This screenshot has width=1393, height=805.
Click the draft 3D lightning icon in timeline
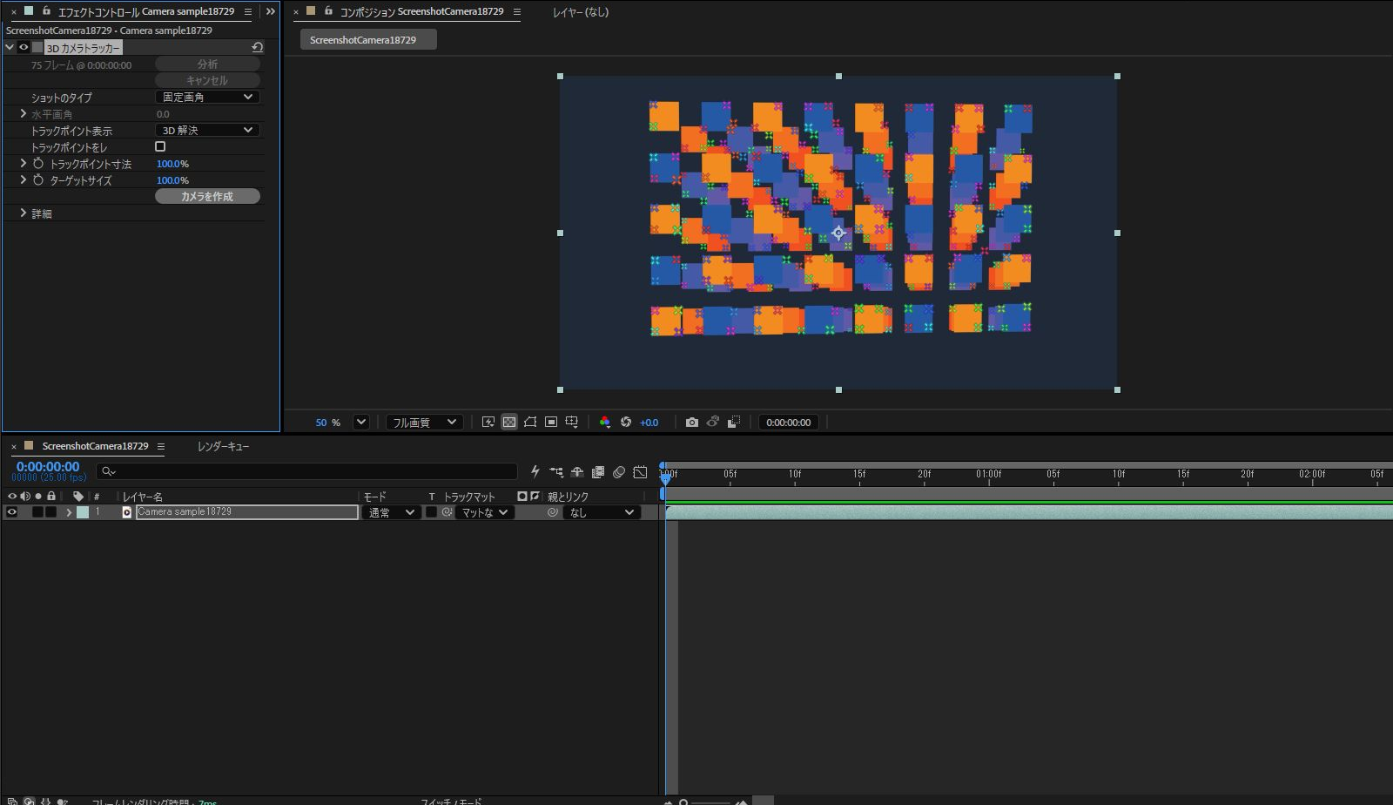tap(535, 472)
